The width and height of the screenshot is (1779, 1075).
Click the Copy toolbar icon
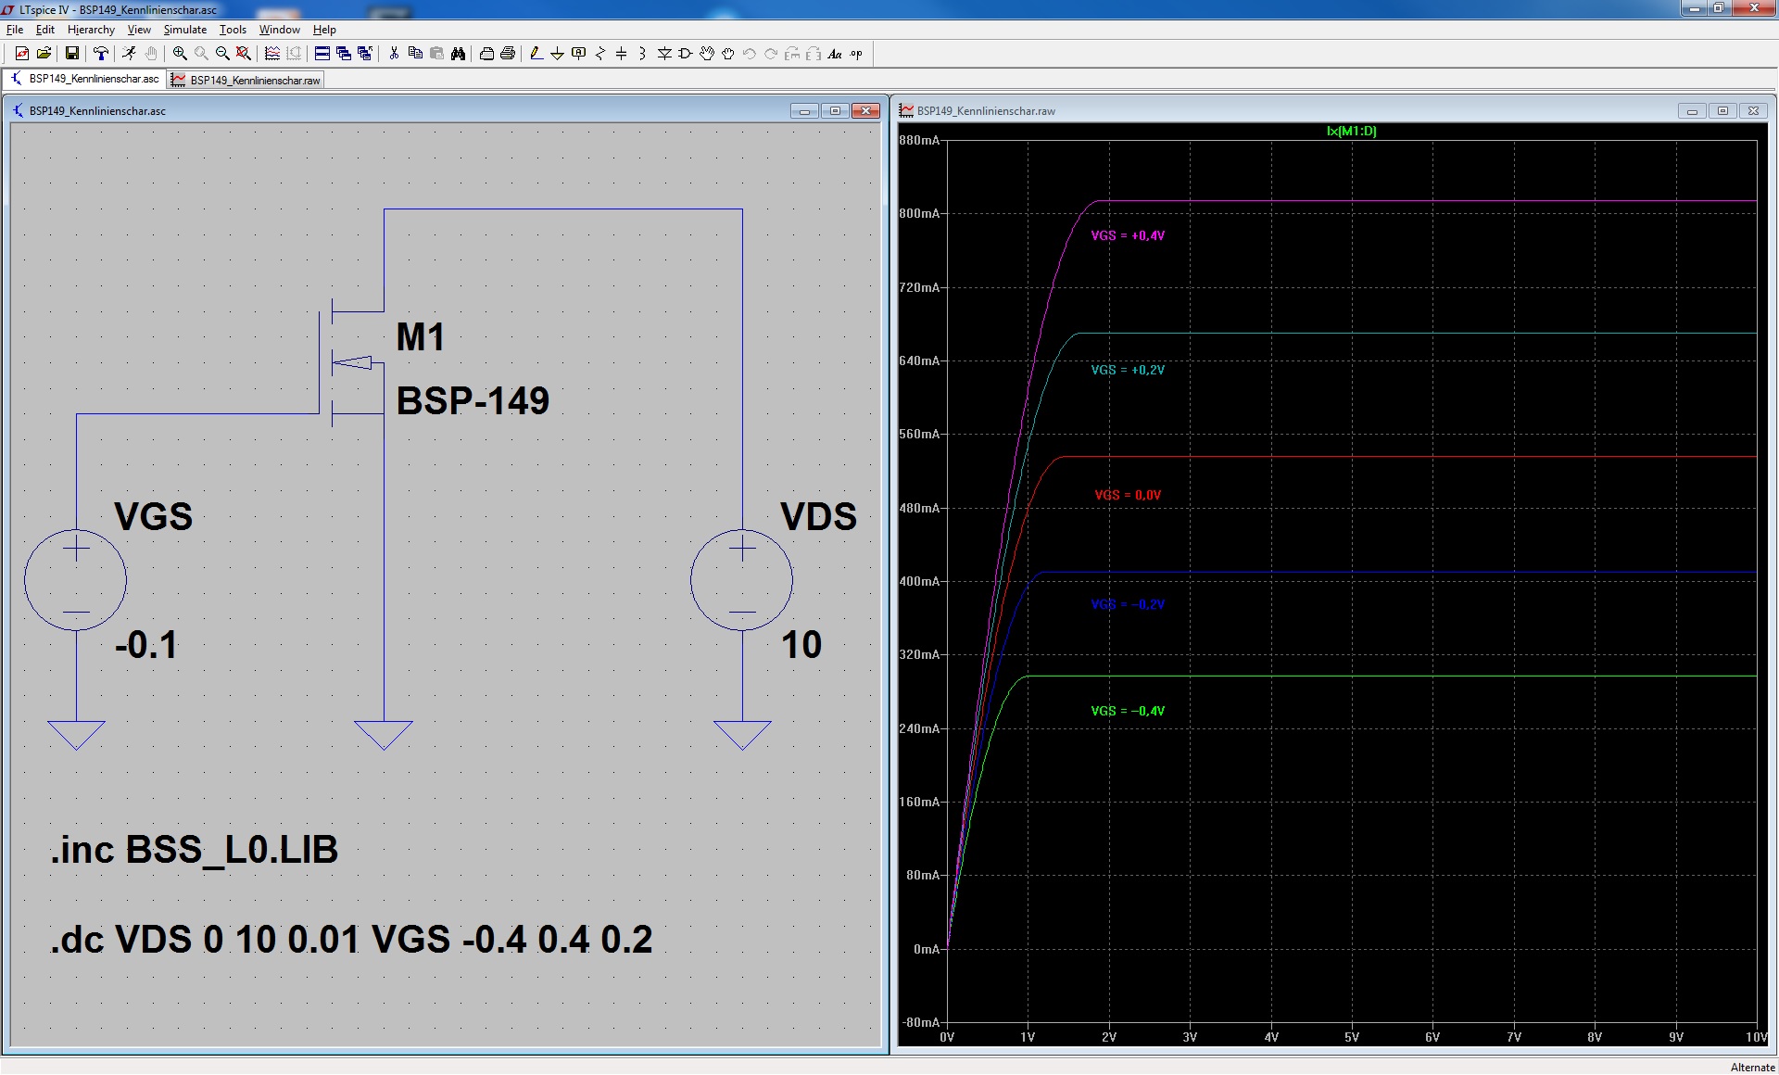415,54
